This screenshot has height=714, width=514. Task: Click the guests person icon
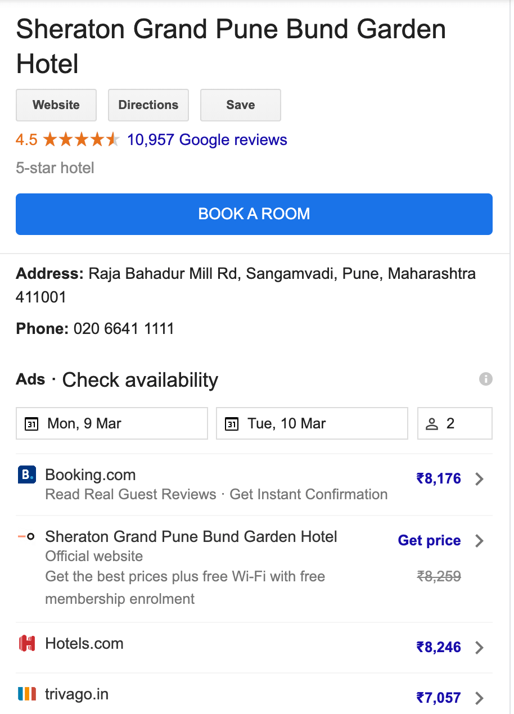tap(432, 424)
